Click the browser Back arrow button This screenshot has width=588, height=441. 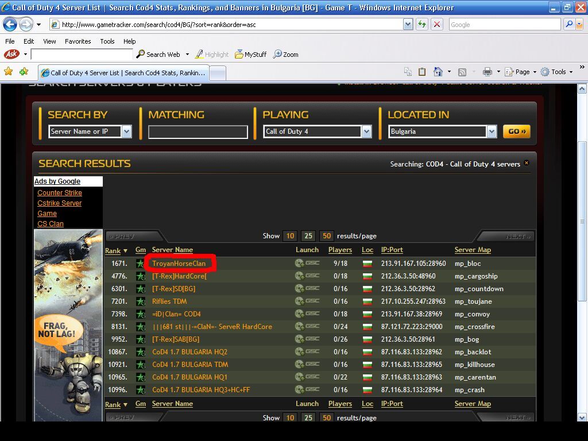(10, 25)
